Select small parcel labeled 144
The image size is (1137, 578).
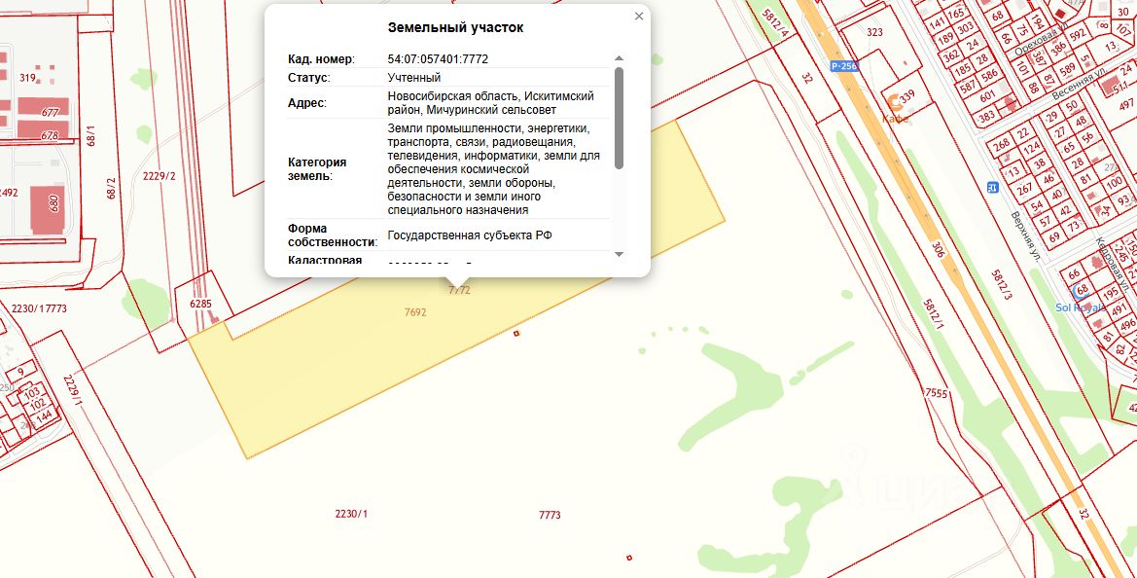(45, 416)
